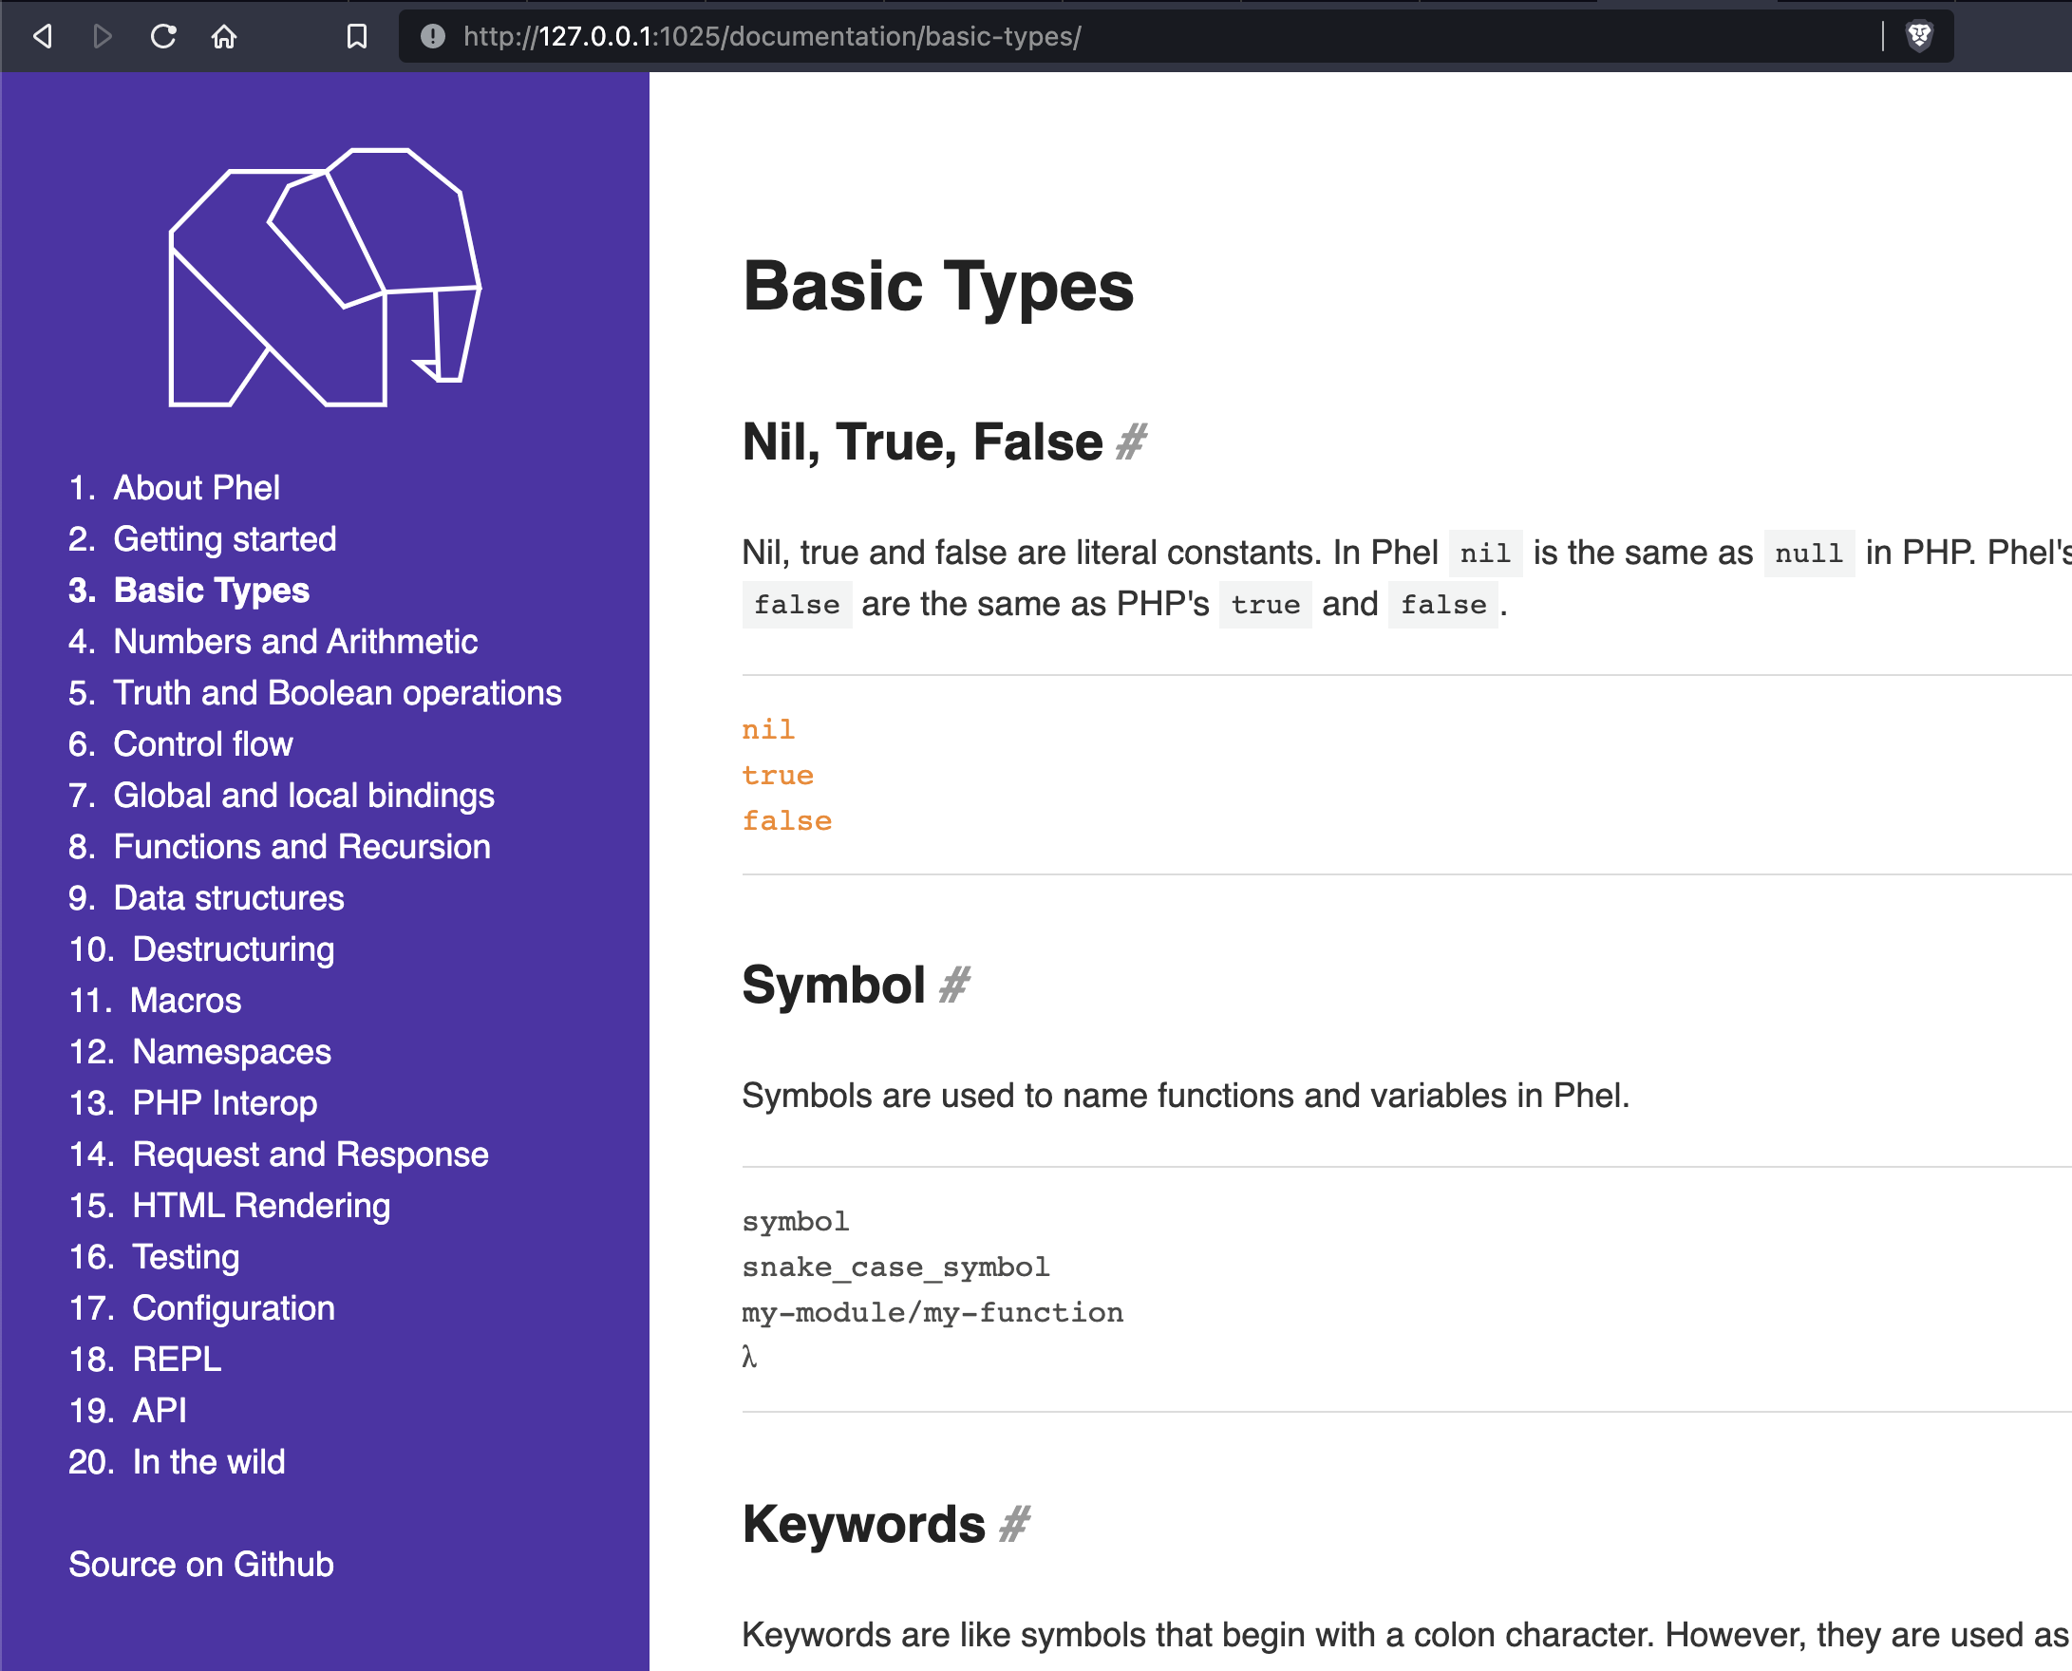Click the not-secure site info icon
This screenshot has width=2072, height=1671.
pos(433,37)
